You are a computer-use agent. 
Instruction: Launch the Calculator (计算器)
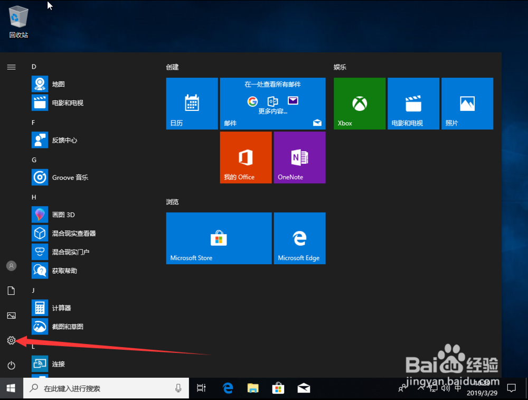coord(91,308)
